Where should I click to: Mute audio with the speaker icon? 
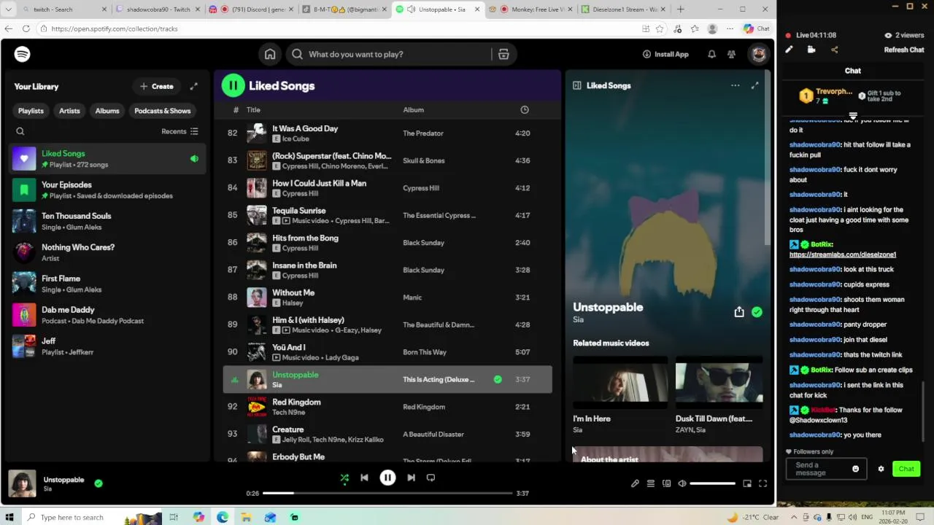(682, 483)
